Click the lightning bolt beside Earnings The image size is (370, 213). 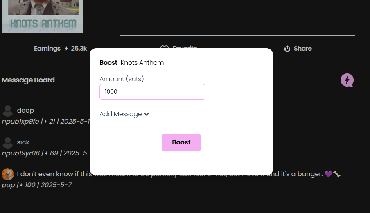[66, 49]
